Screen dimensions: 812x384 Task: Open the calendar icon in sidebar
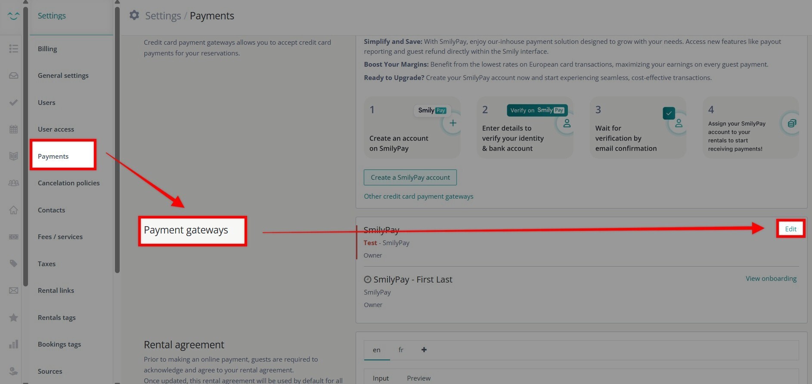(x=13, y=129)
